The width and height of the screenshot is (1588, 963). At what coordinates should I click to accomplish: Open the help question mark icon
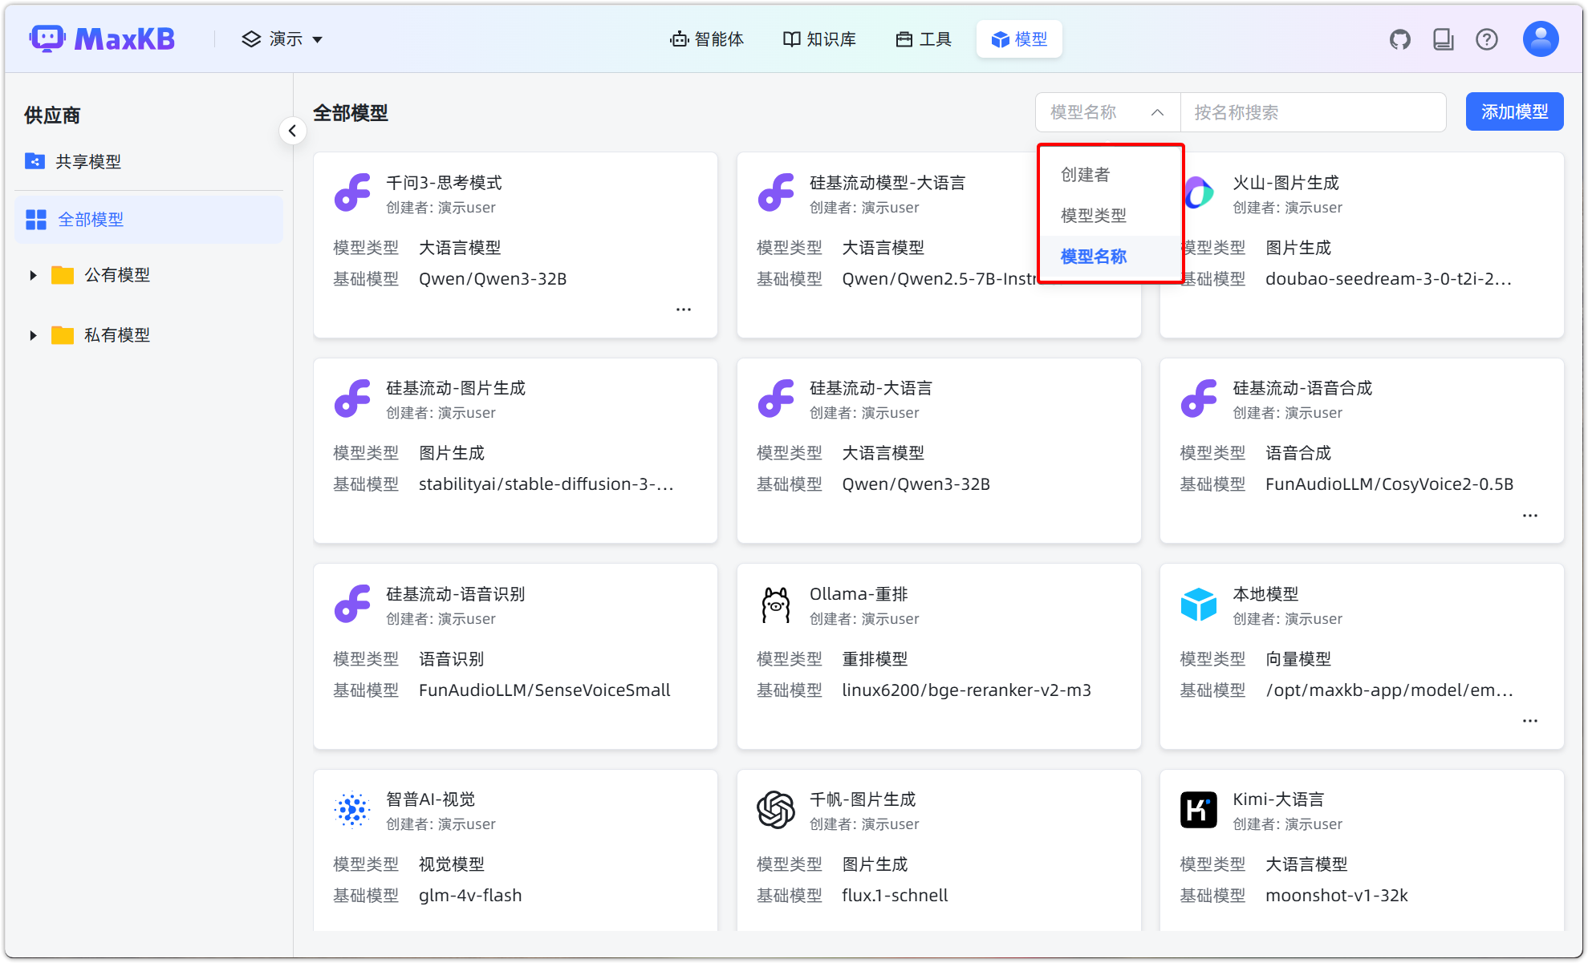(1486, 39)
